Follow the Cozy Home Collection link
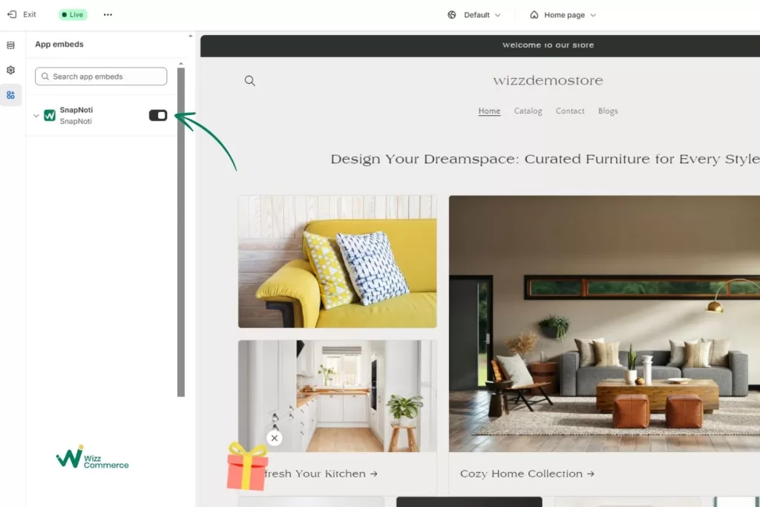 click(x=527, y=474)
